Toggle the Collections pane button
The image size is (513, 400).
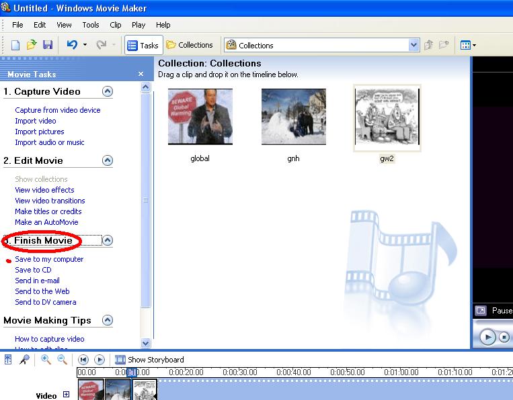pos(190,45)
